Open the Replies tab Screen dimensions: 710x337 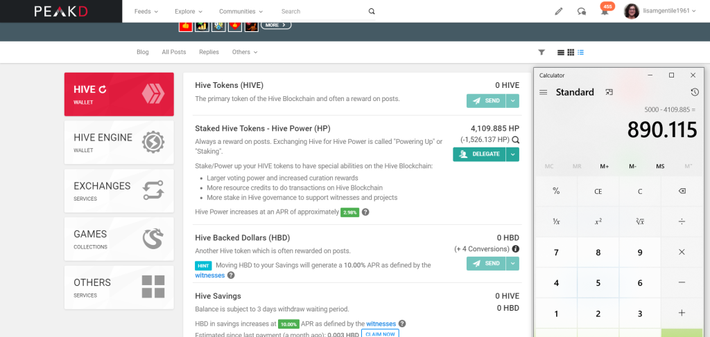[209, 52]
